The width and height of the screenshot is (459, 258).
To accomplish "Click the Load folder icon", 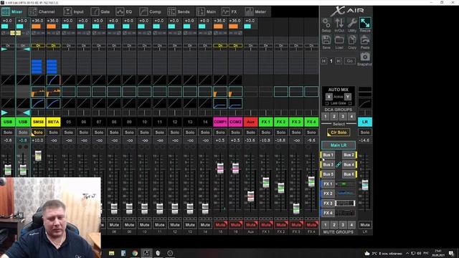I will 339,40.
